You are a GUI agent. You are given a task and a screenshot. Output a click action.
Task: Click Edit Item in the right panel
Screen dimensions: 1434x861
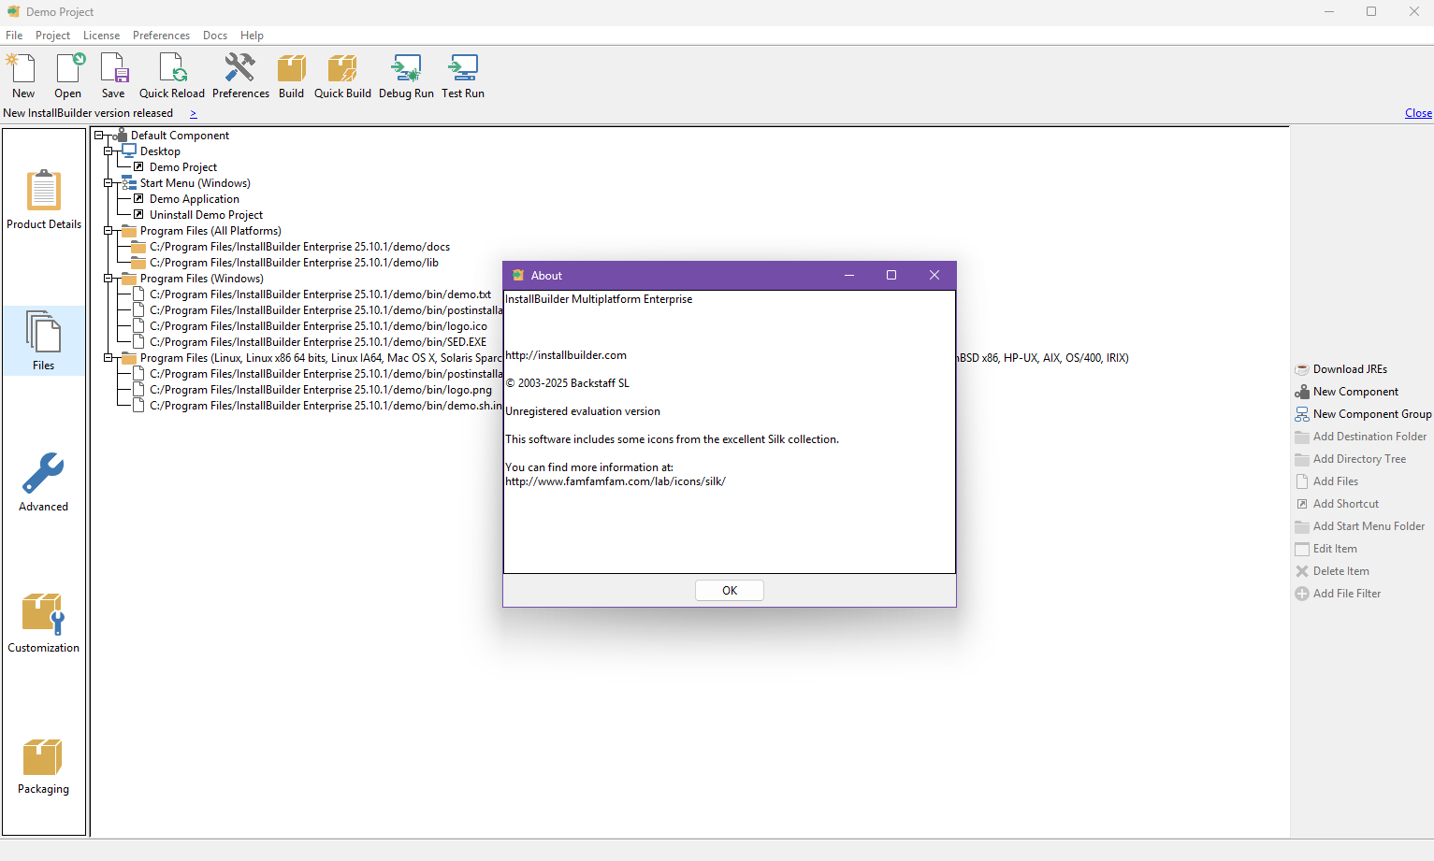[x=1326, y=549]
